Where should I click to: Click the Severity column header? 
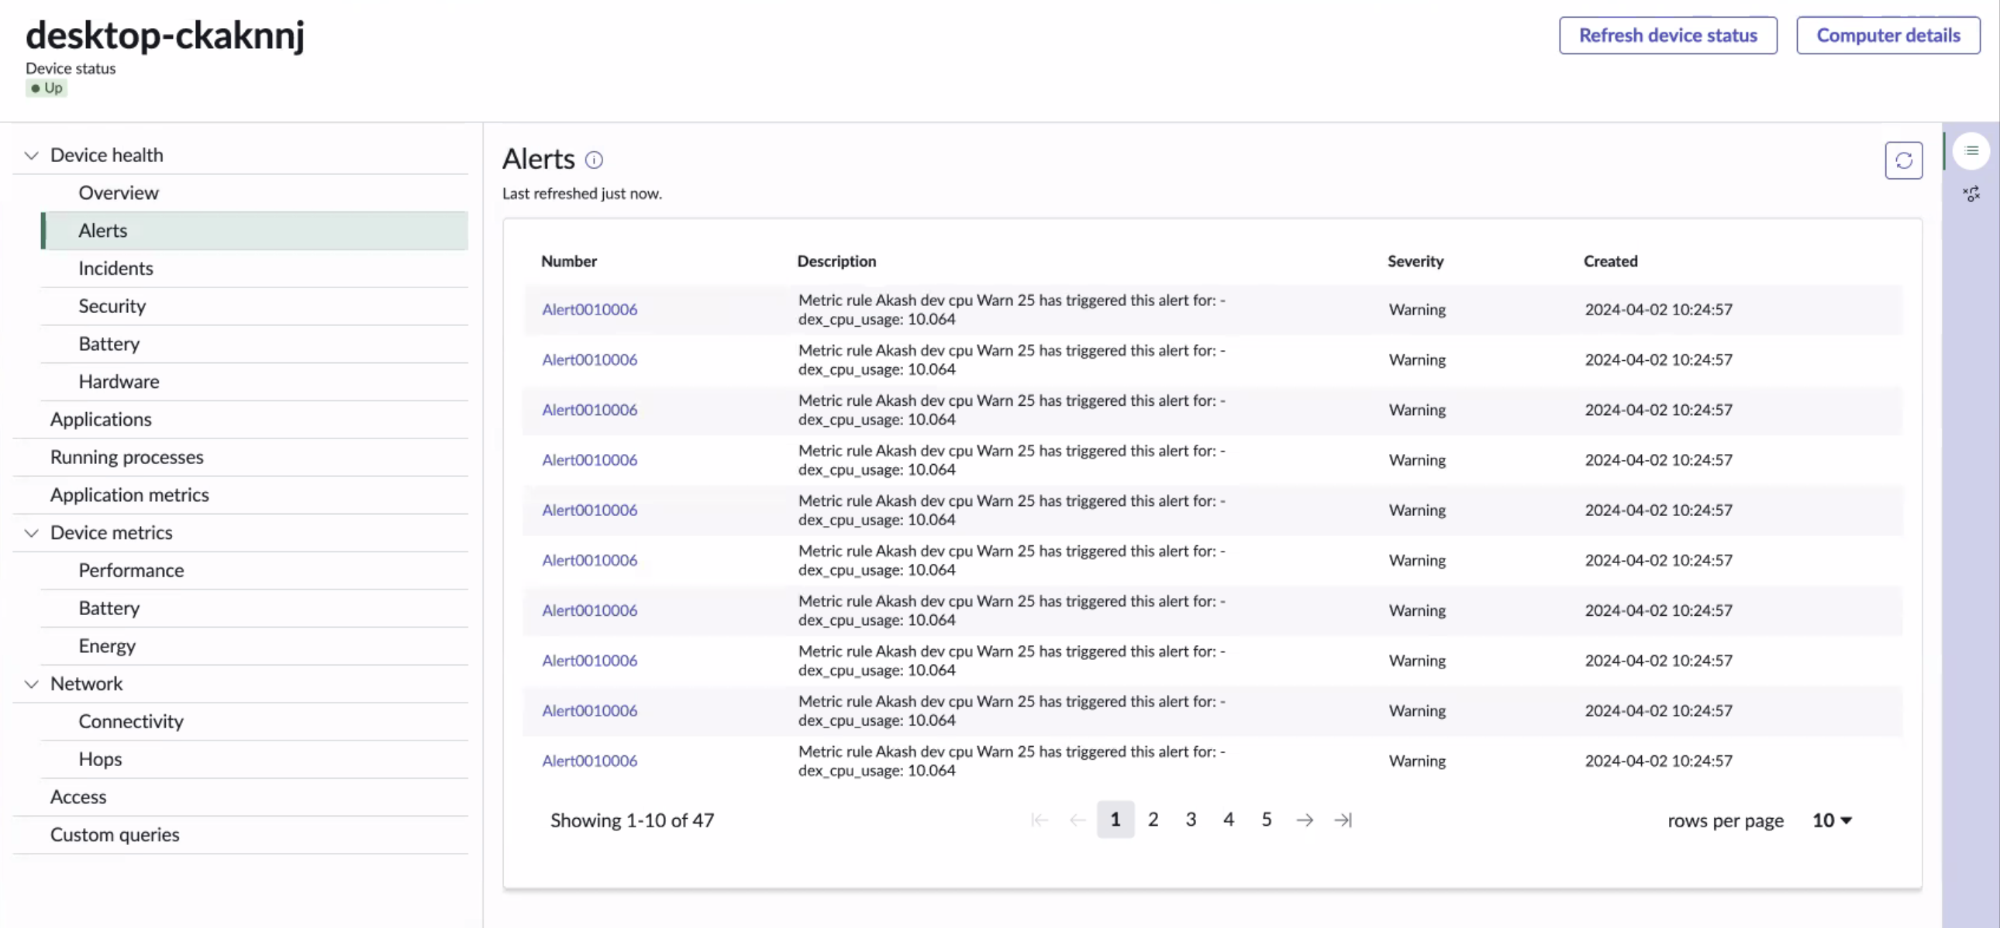[1416, 262]
